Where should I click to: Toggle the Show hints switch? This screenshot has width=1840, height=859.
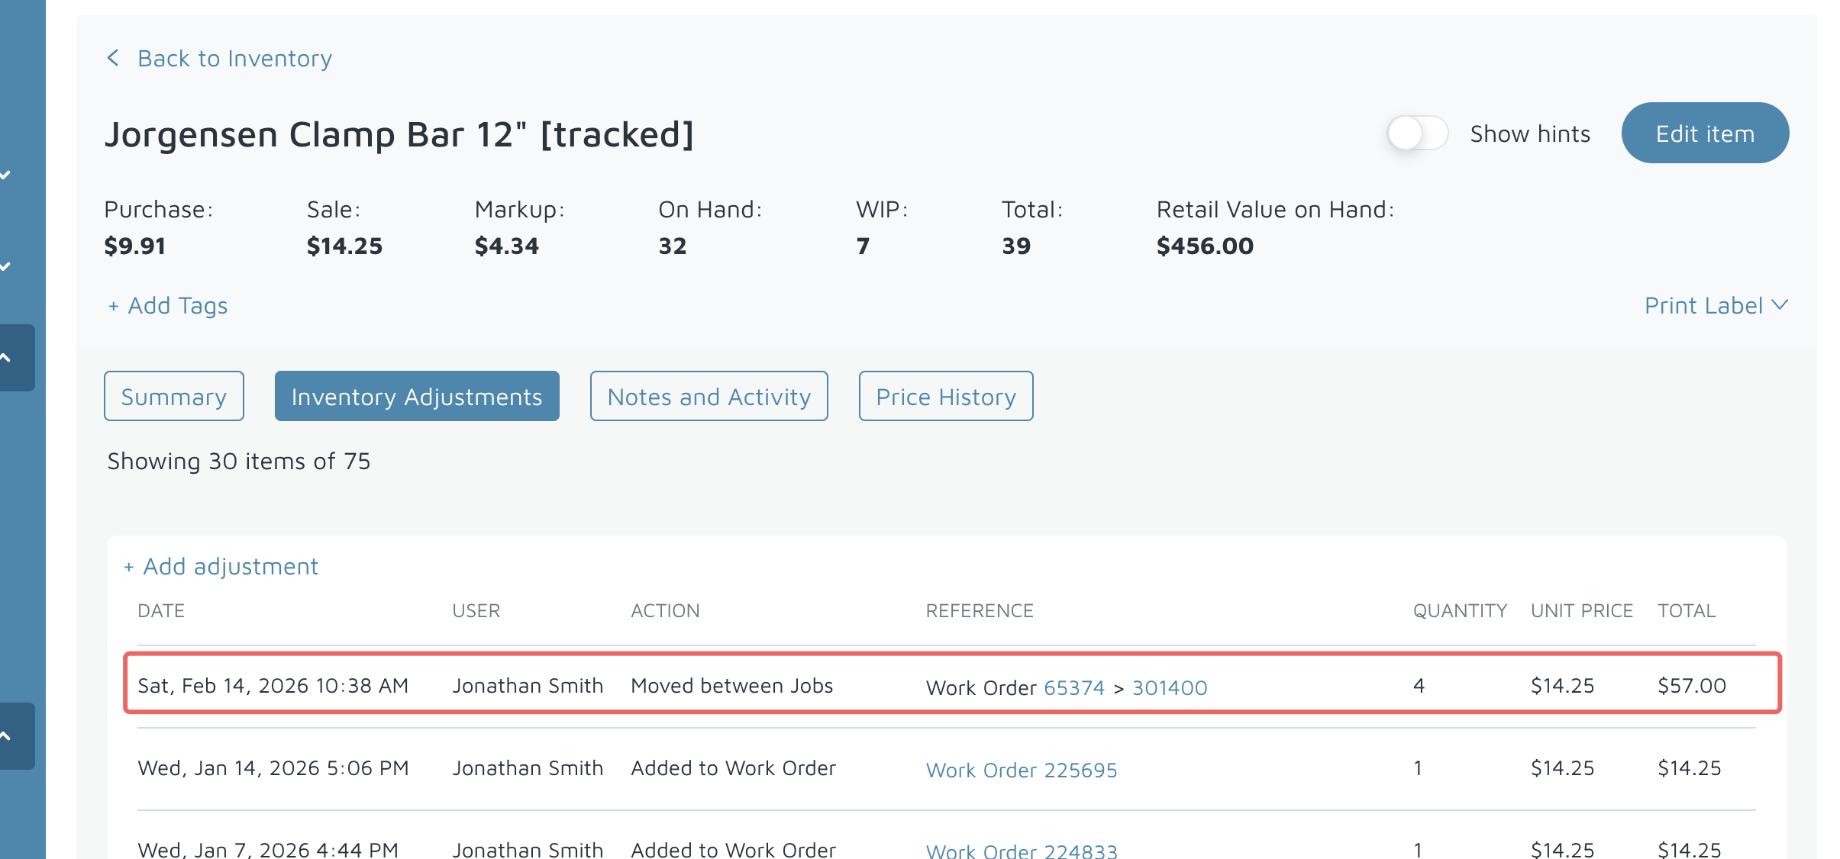coord(1417,134)
